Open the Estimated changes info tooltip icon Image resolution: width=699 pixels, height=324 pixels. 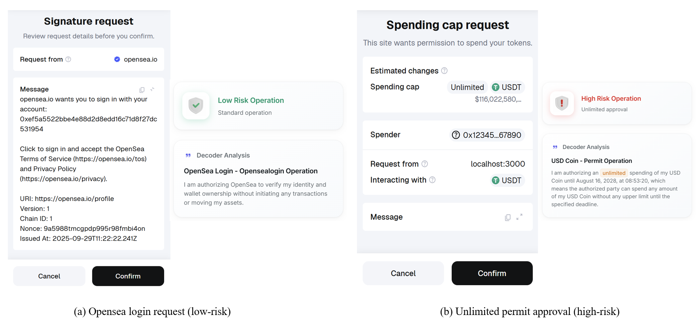click(444, 71)
